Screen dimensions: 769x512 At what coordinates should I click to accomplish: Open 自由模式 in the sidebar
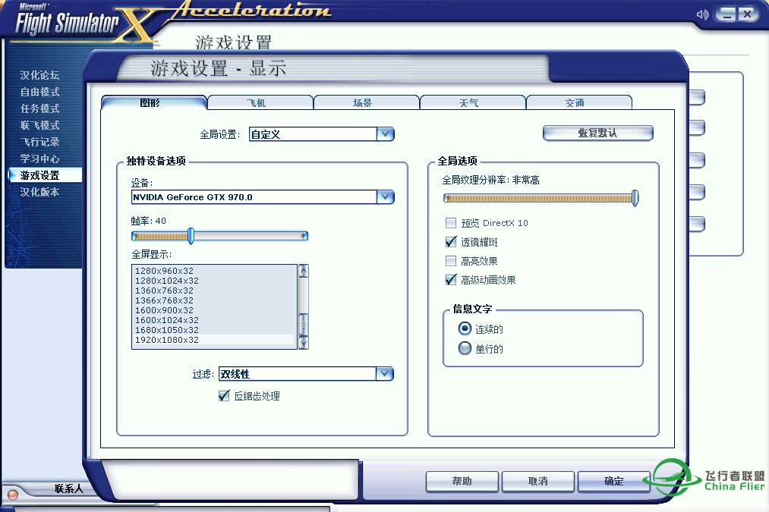pos(39,92)
